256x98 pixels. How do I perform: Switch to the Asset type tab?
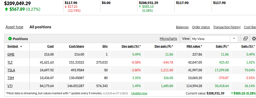[14, 27]
